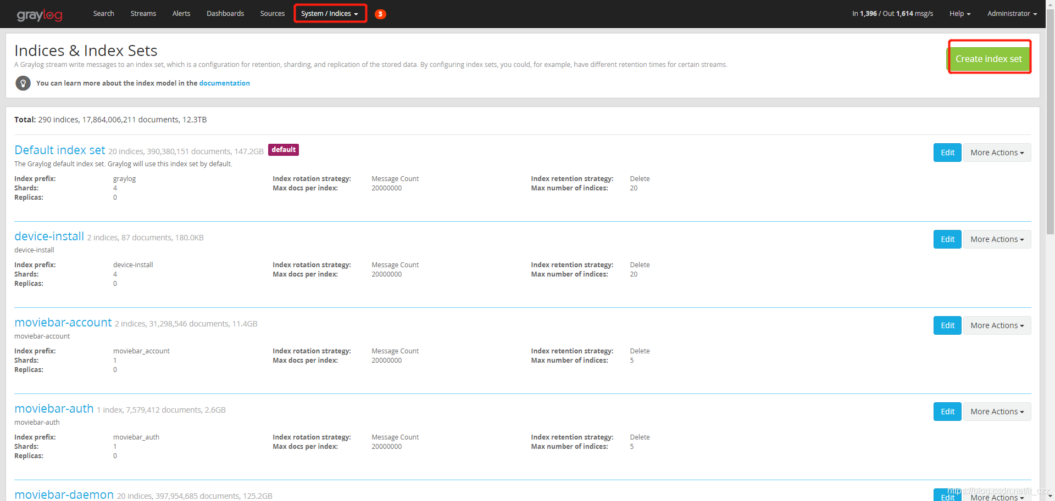Go to Streams

pyautogui.click(x=143, y=14)
